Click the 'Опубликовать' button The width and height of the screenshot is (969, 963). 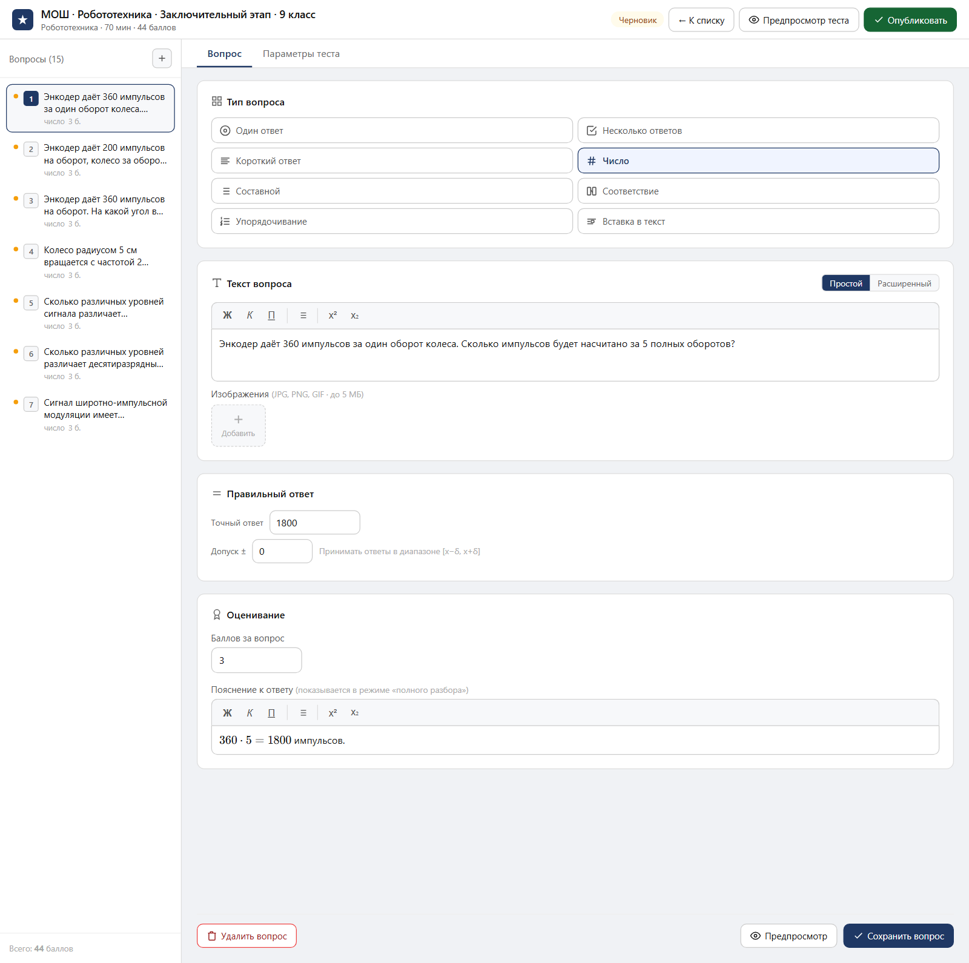910,20
